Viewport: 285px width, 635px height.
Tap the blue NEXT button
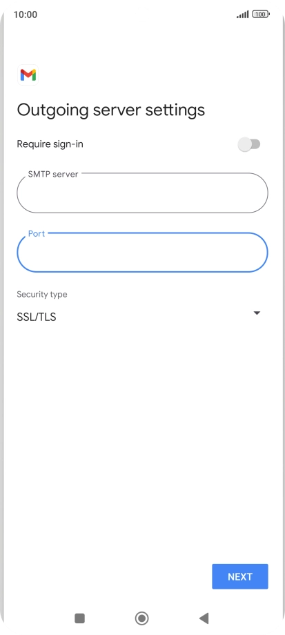(240, 576)
